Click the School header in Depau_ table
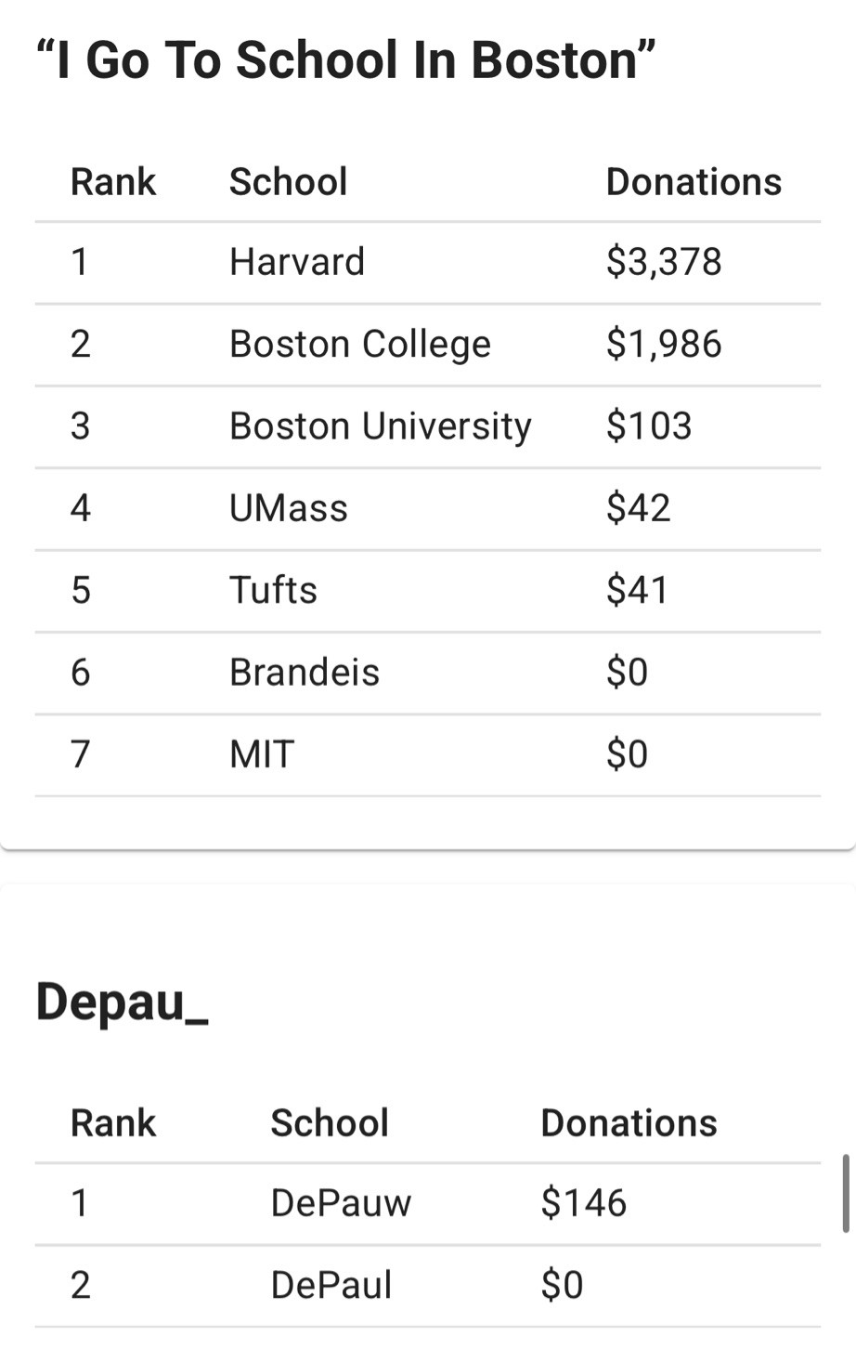The image size is (856, 1362). point(330,1123)
